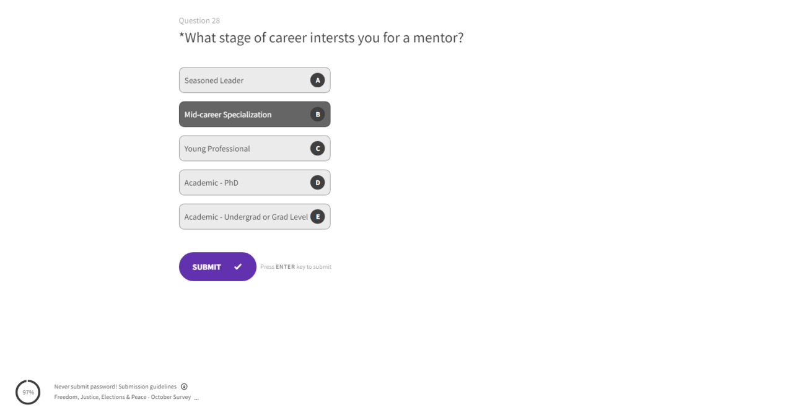The width and height of the screenshot is (793, 415).
Task: Click the letter E key badge
Action: 317,217
